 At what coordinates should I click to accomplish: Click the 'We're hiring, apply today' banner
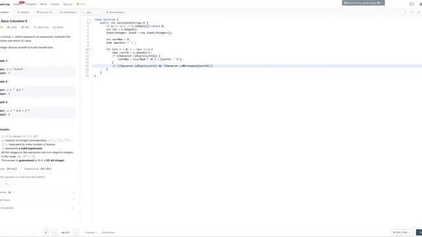click(363, 3)
